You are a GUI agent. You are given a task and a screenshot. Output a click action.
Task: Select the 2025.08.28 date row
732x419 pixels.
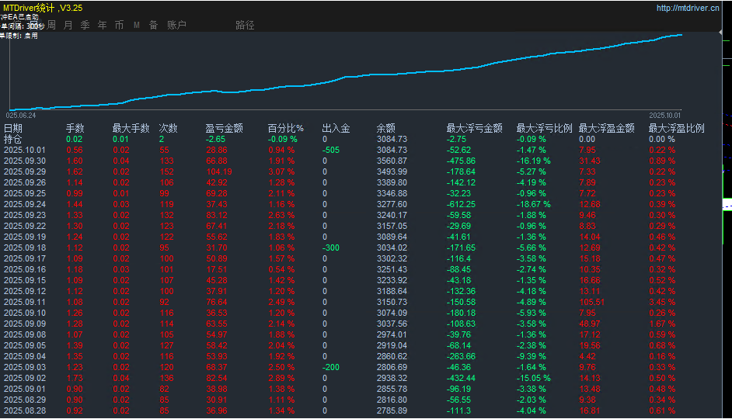[x=25, y=410]
